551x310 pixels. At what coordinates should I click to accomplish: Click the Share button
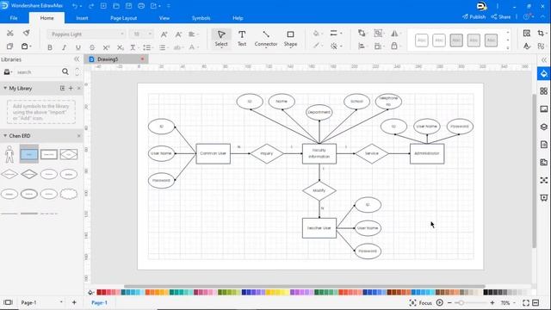click(501, 16)
